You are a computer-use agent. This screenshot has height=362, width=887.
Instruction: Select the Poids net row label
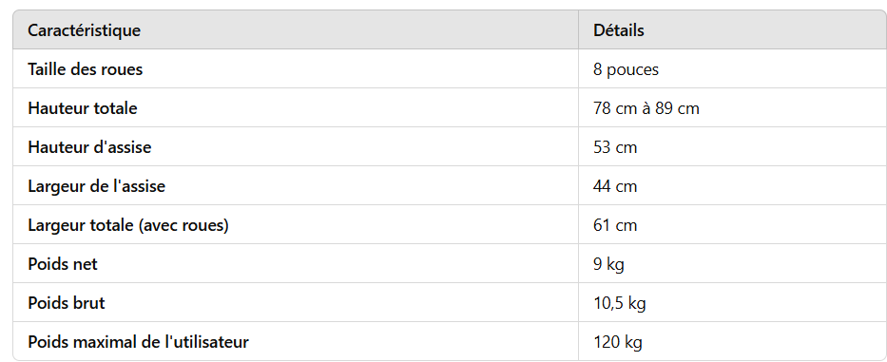coord(62,264)
